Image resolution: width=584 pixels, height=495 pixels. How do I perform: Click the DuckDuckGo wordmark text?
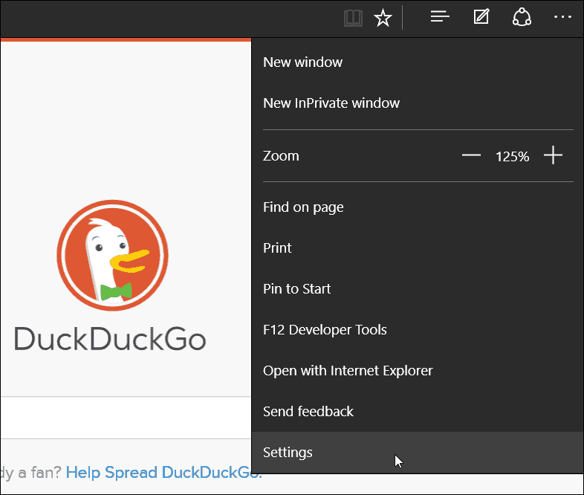pyautogui.click(x=110, y=339)
